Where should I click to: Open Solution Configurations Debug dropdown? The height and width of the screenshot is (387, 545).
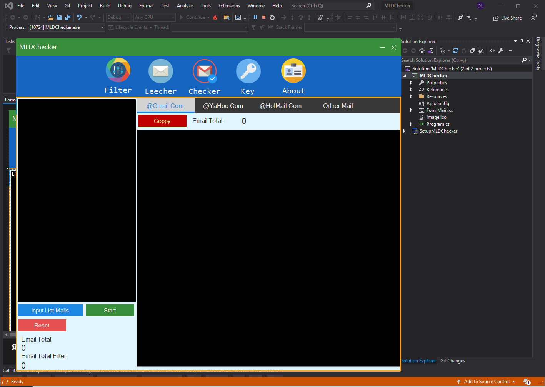(x=118, y=17)
